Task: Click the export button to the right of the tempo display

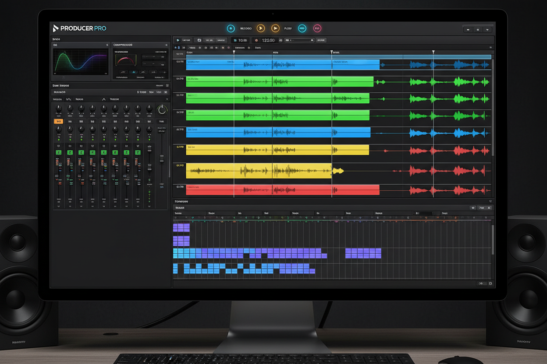Action: 322,40
